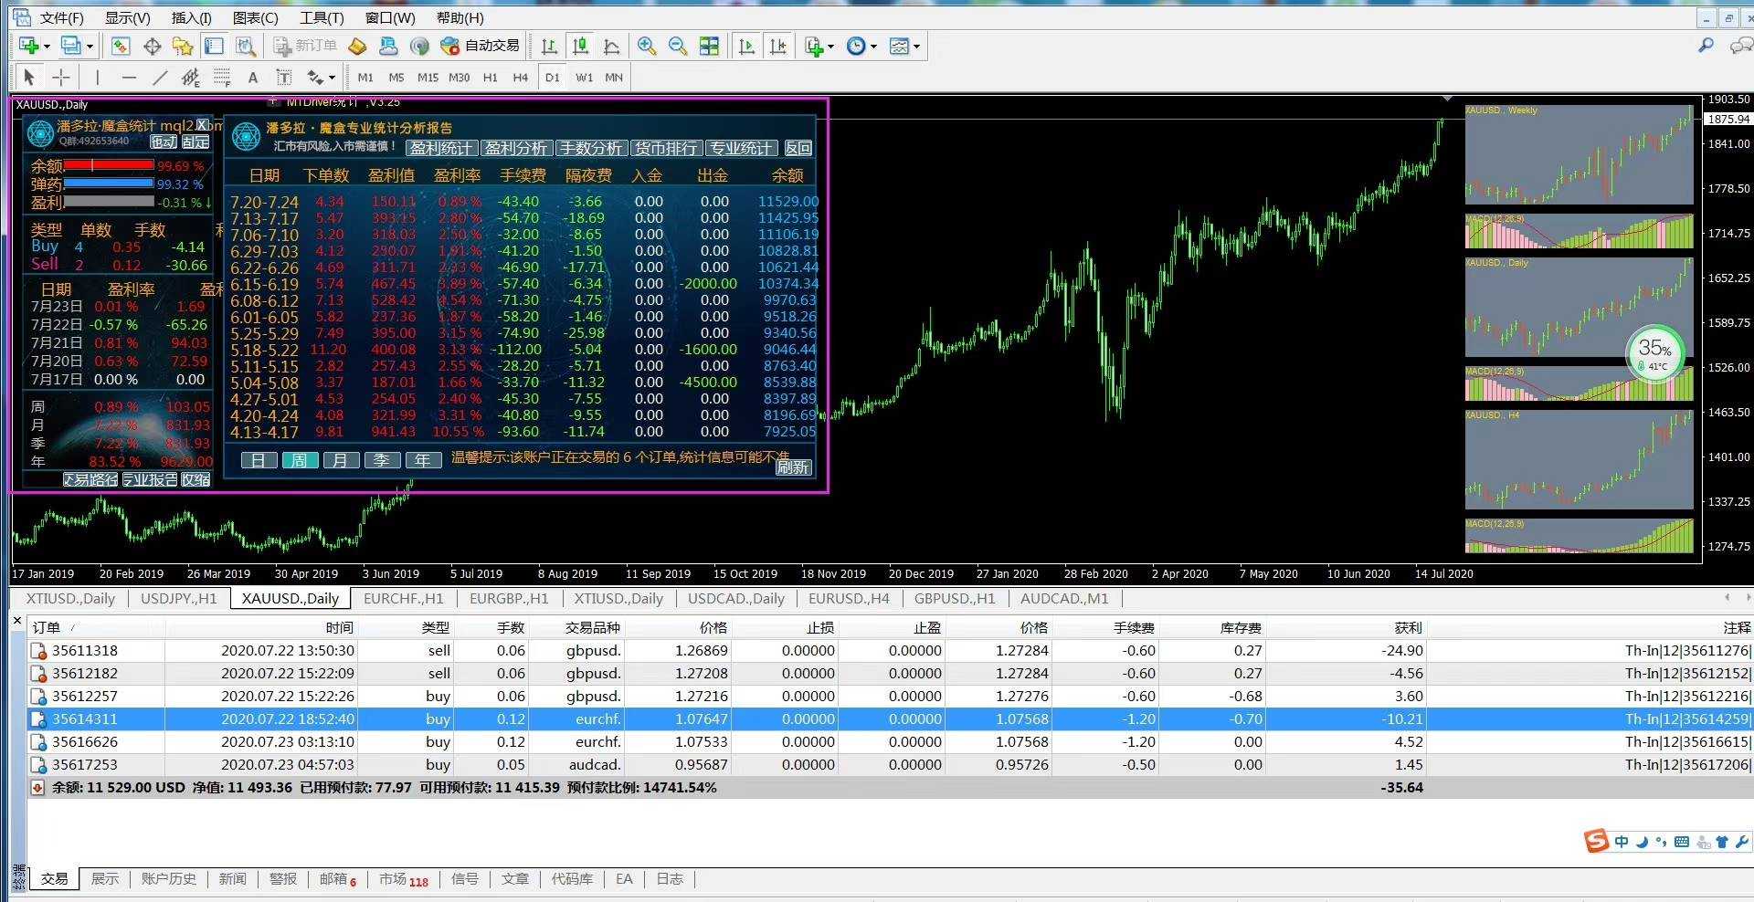1754x902 pixels.
Task: Expand the new chart dropdown arrow
Action: tap(47, 47)
